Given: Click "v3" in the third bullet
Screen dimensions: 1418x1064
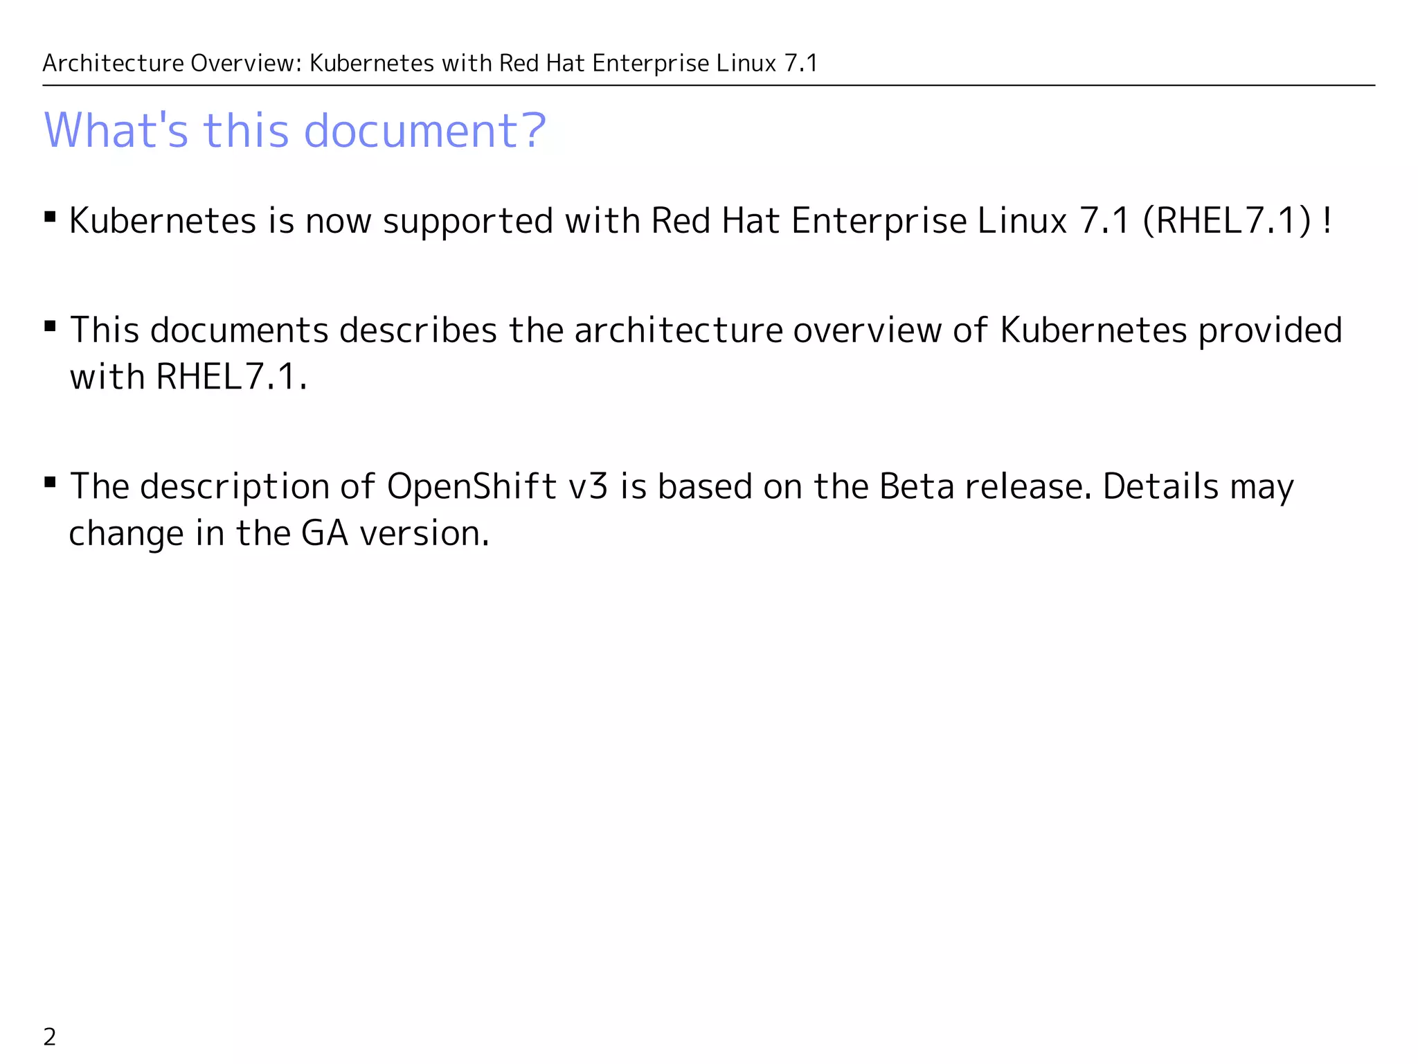Looking at the screenshot, I should [x=588, y=486].
